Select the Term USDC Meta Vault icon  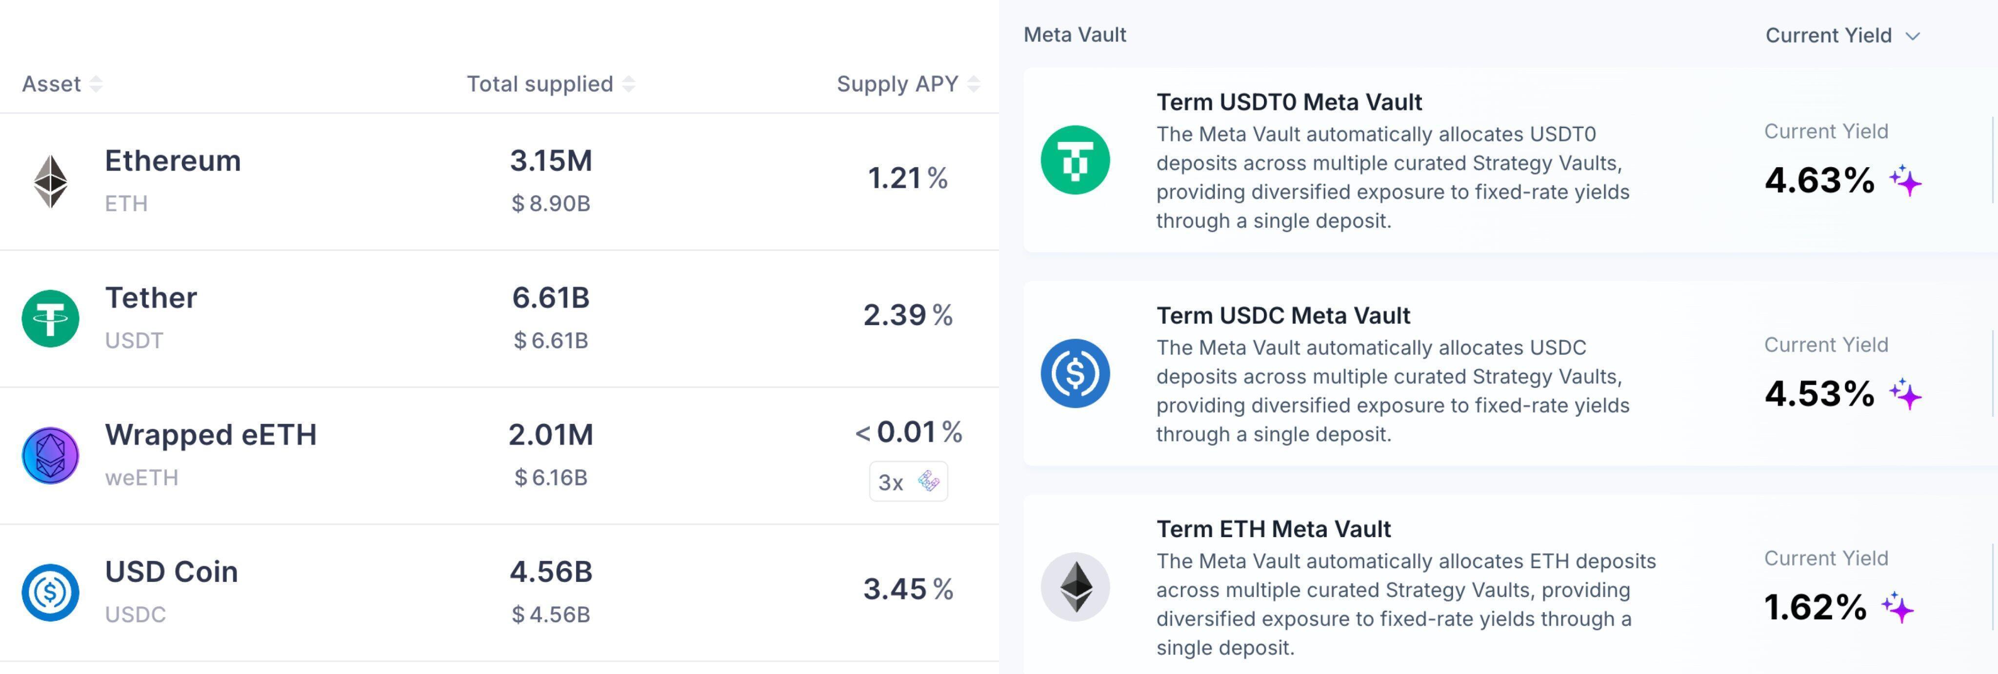[x=1076, y=373]
